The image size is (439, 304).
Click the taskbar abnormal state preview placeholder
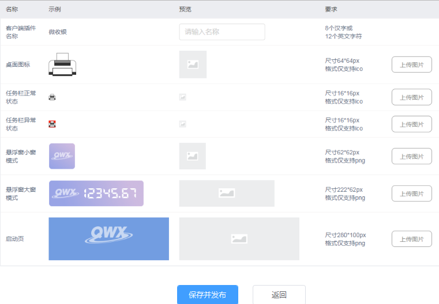point(182,124)
